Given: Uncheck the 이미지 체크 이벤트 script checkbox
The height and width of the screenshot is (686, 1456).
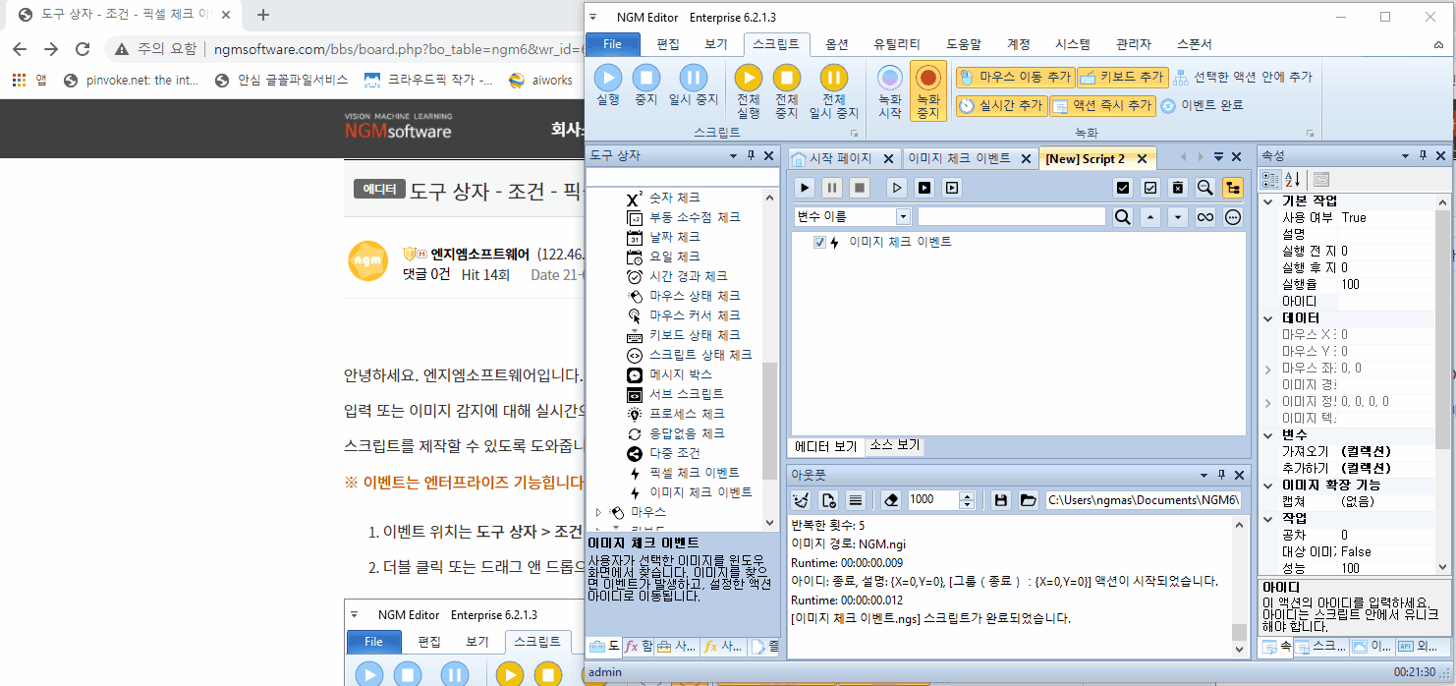Looking at the screenshot, I should tap(820, 243).
